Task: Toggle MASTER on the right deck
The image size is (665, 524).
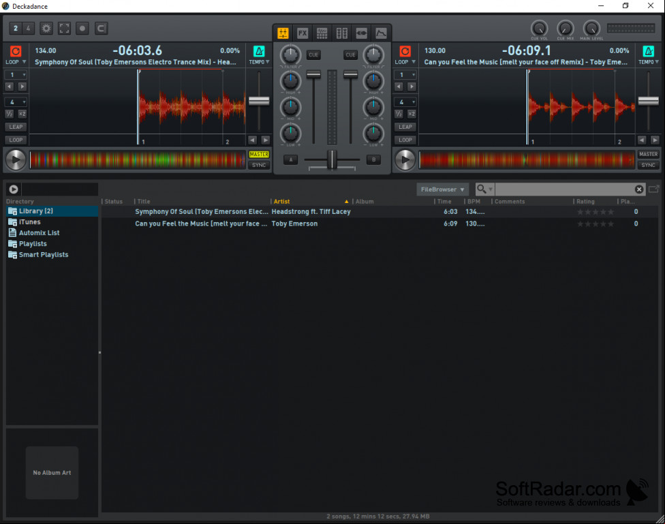Action: pos(649,155)
